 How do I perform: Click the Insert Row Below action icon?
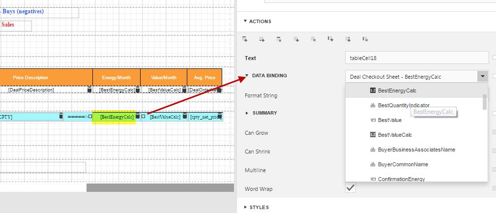[262, 39]
